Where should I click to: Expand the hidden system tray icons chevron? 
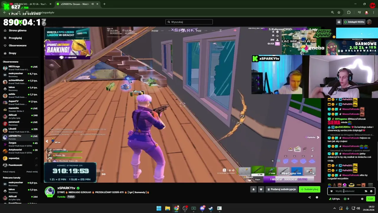point(335,208)
